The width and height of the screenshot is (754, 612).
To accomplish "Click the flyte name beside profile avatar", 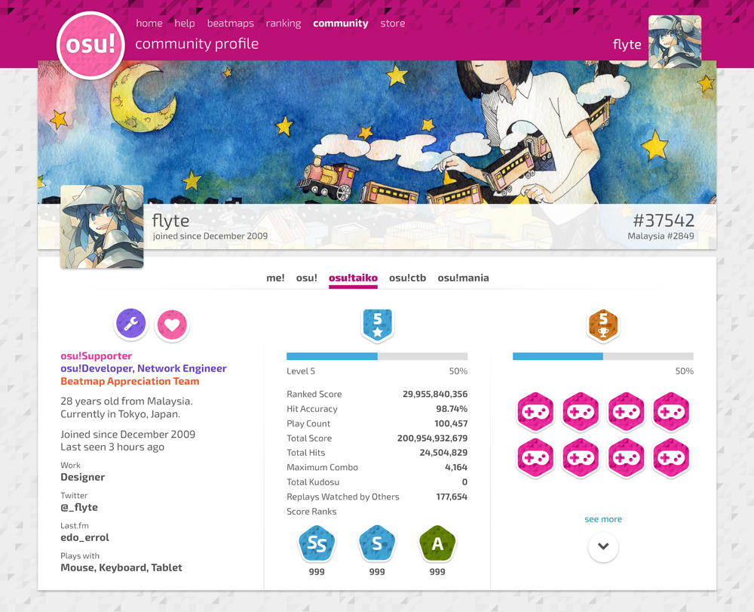I will click(170, 220).
